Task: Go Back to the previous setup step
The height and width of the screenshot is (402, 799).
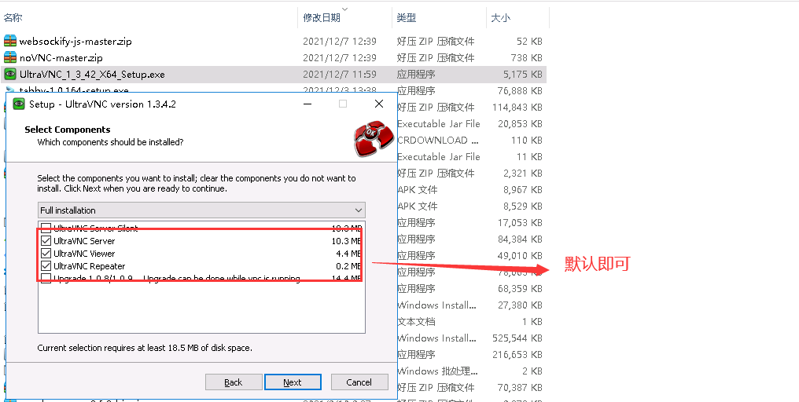Action: 234,382
